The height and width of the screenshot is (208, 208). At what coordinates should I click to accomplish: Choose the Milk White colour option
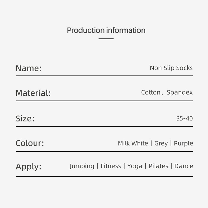pos(133,143)
